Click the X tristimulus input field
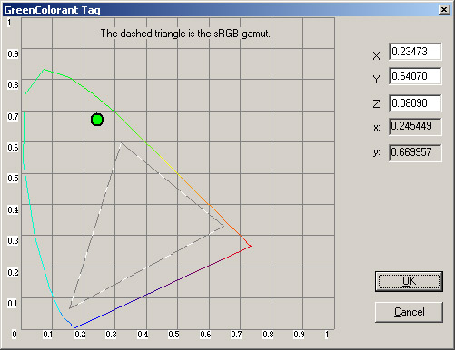This screenshot has height=350, width=455. (415, 52)
